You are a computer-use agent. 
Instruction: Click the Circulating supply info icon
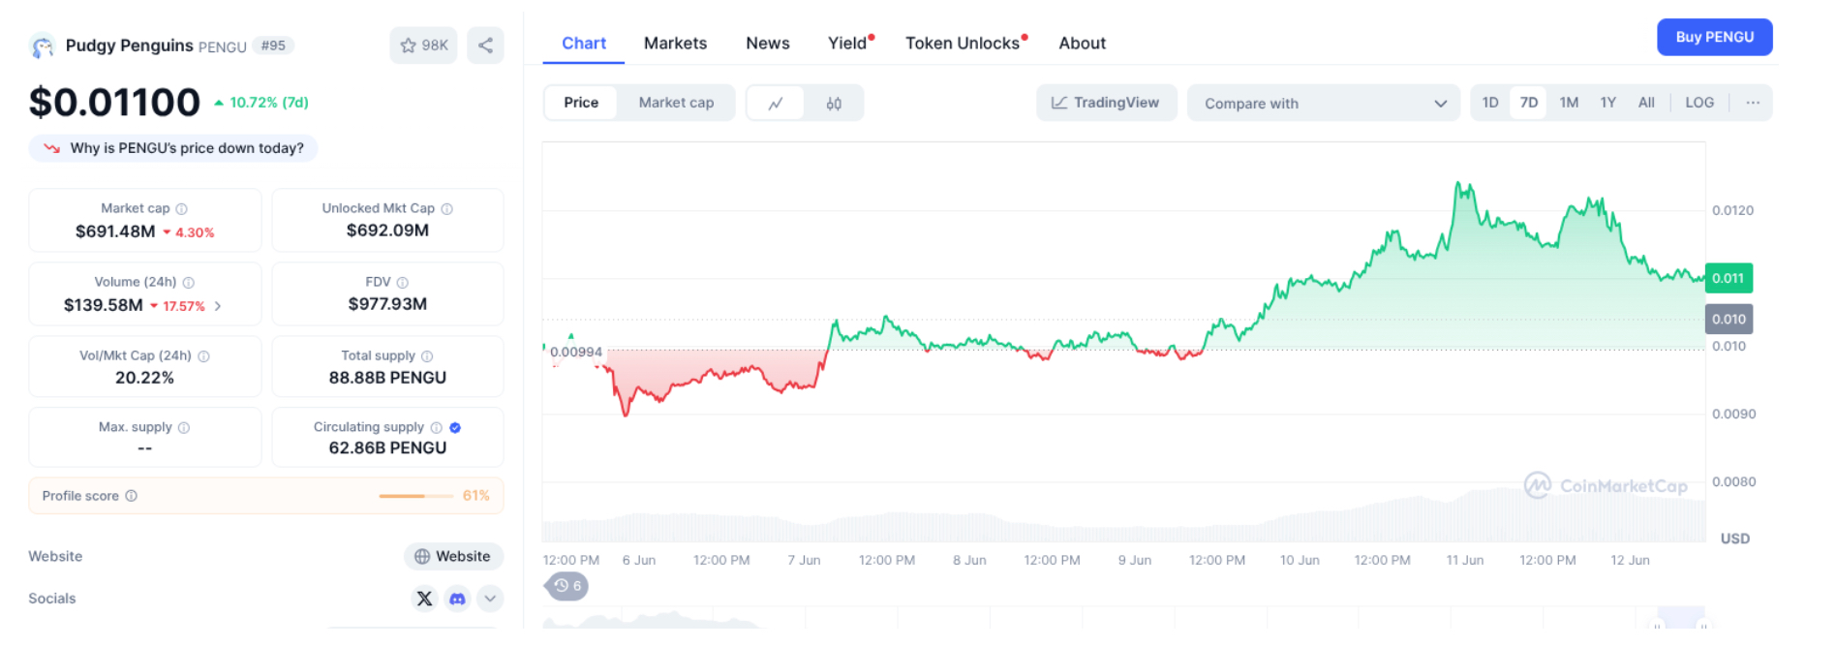point(436,428)
